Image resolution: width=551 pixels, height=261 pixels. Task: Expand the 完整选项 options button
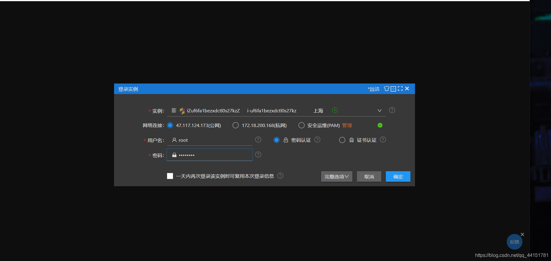[336, 177]
